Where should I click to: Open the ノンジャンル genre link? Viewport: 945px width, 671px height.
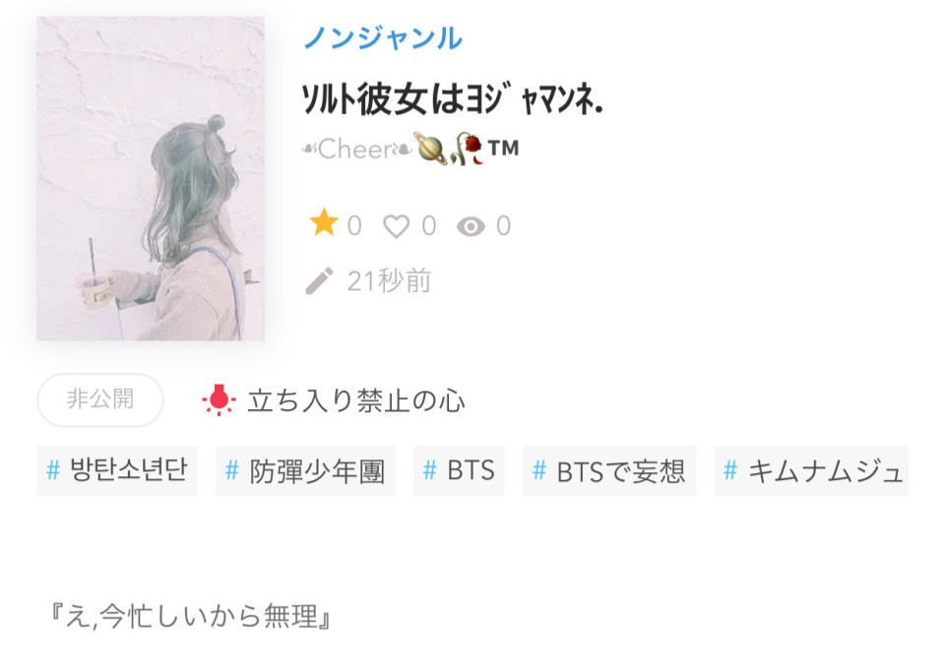tap(383, 38)
